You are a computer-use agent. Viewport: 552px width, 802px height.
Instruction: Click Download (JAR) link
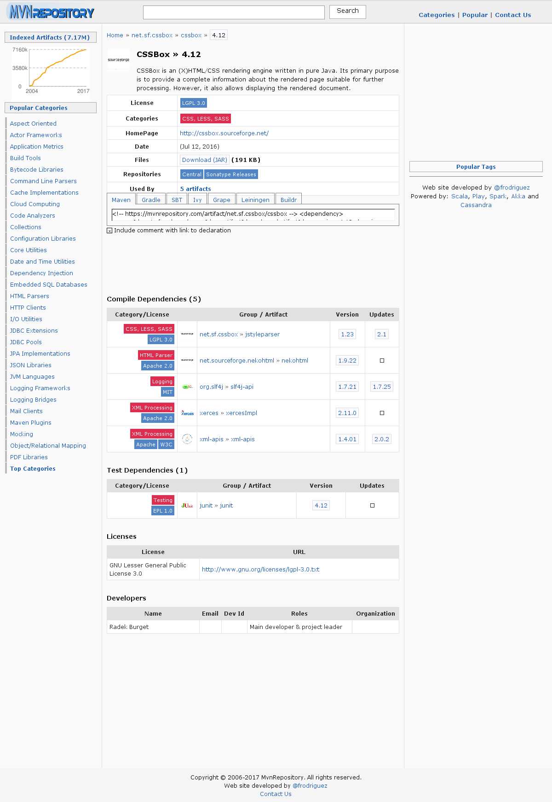coord(205,160)
